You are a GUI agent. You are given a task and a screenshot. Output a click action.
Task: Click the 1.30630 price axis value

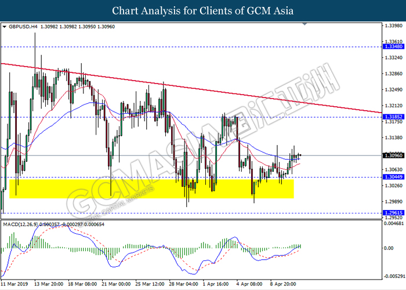pos(394,169)
